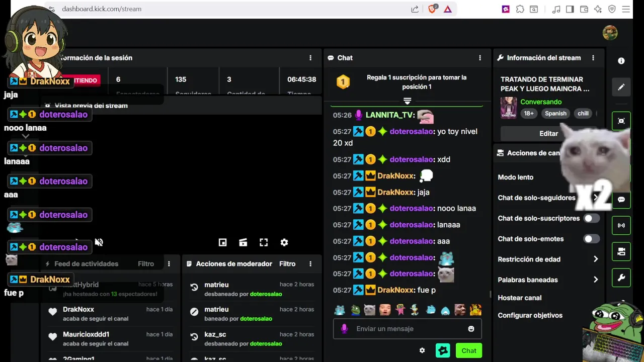This screenshot has width=644, height=362.
Task: Open session information three-dot menu
Action: [310, 58]
